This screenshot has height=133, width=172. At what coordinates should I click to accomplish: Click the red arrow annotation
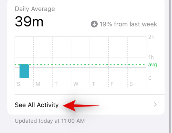pos(81,106)
